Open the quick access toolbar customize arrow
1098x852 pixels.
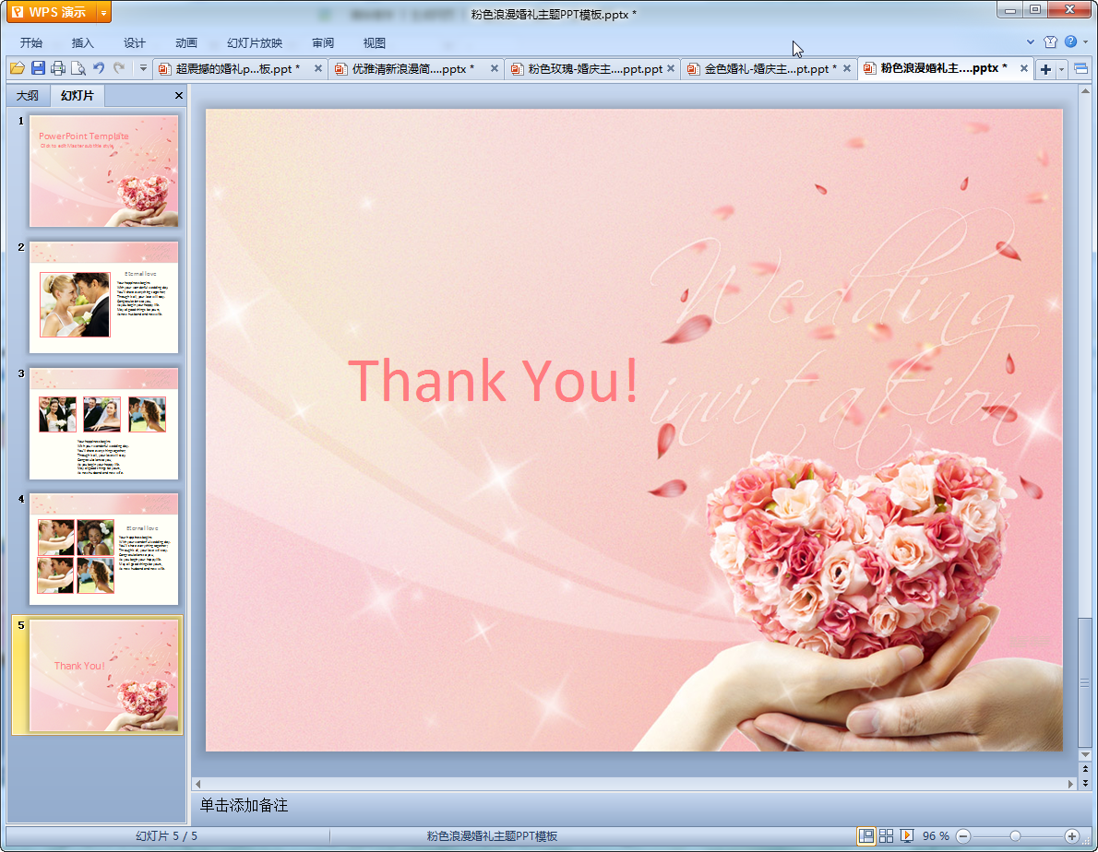143,68
